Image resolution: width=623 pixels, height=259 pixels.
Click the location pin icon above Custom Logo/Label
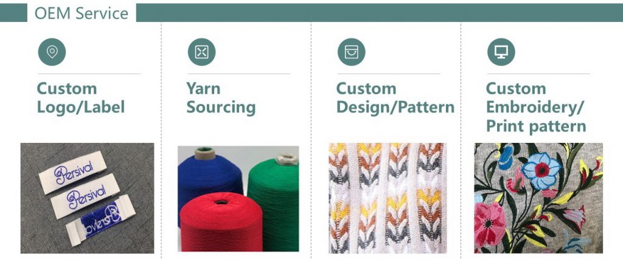[52, 52]
